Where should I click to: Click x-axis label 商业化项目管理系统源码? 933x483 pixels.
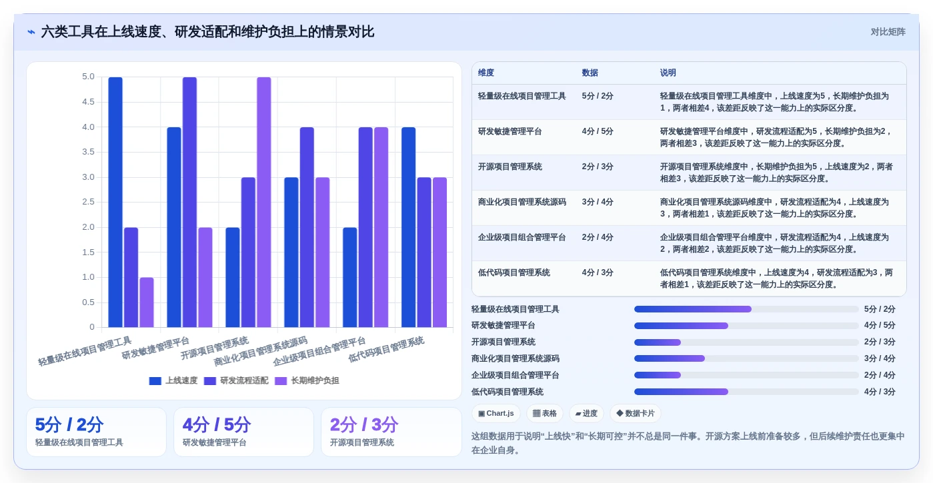click(x=261, y=352)
